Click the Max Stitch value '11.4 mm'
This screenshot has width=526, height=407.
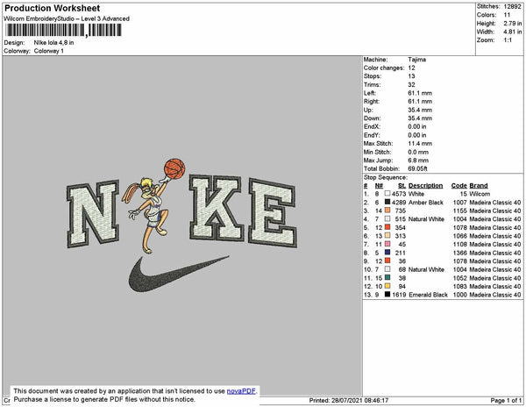tap(420, 144)
